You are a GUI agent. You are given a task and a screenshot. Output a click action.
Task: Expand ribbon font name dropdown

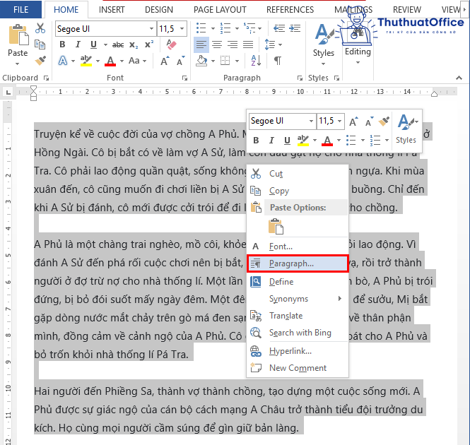pyautogui.click(x=152, y=29)
